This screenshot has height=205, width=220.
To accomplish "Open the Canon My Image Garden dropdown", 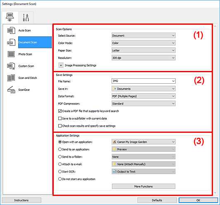I will tap(143, 142).
